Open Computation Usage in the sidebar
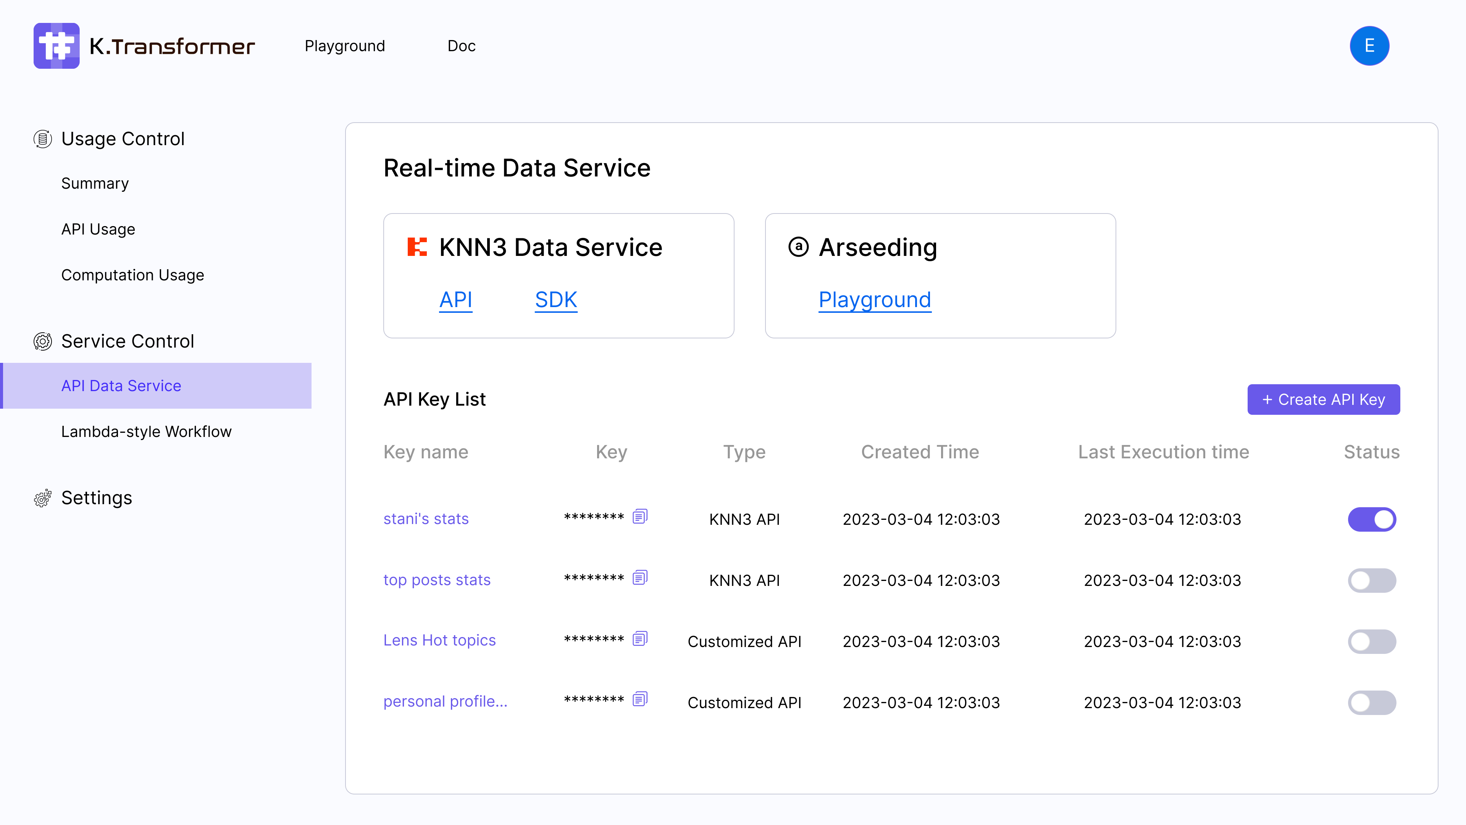The width and height of the screenshot is (1466, 825). 132,275
